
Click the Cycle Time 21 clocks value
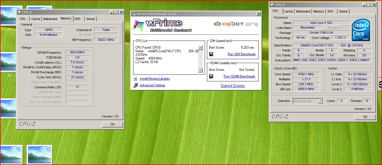(78, 77)
